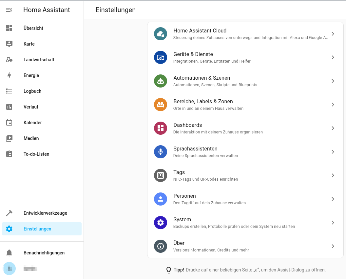Click the Entwicklerwerkzeuge wrench icon
The height and width of the screenshot is (279, 346).
click(9, 213)
